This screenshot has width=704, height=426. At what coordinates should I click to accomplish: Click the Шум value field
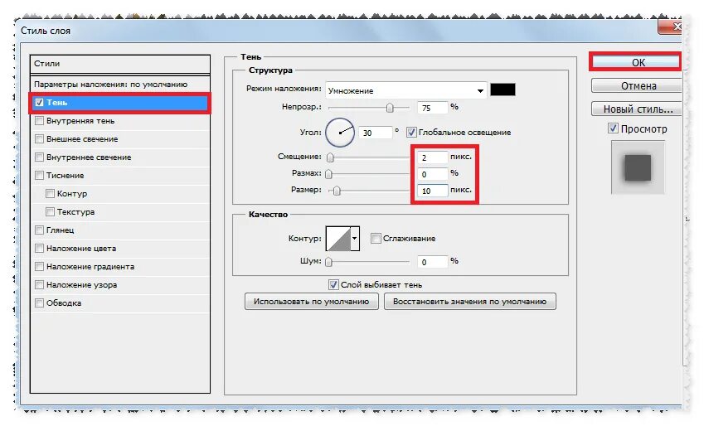(x=433, y=262)
